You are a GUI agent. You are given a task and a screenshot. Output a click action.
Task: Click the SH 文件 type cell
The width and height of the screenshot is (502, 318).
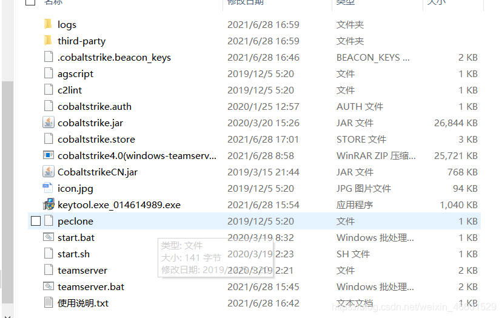point(353,254)
